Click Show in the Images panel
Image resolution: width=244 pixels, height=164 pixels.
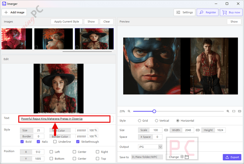tap(91, 22)
